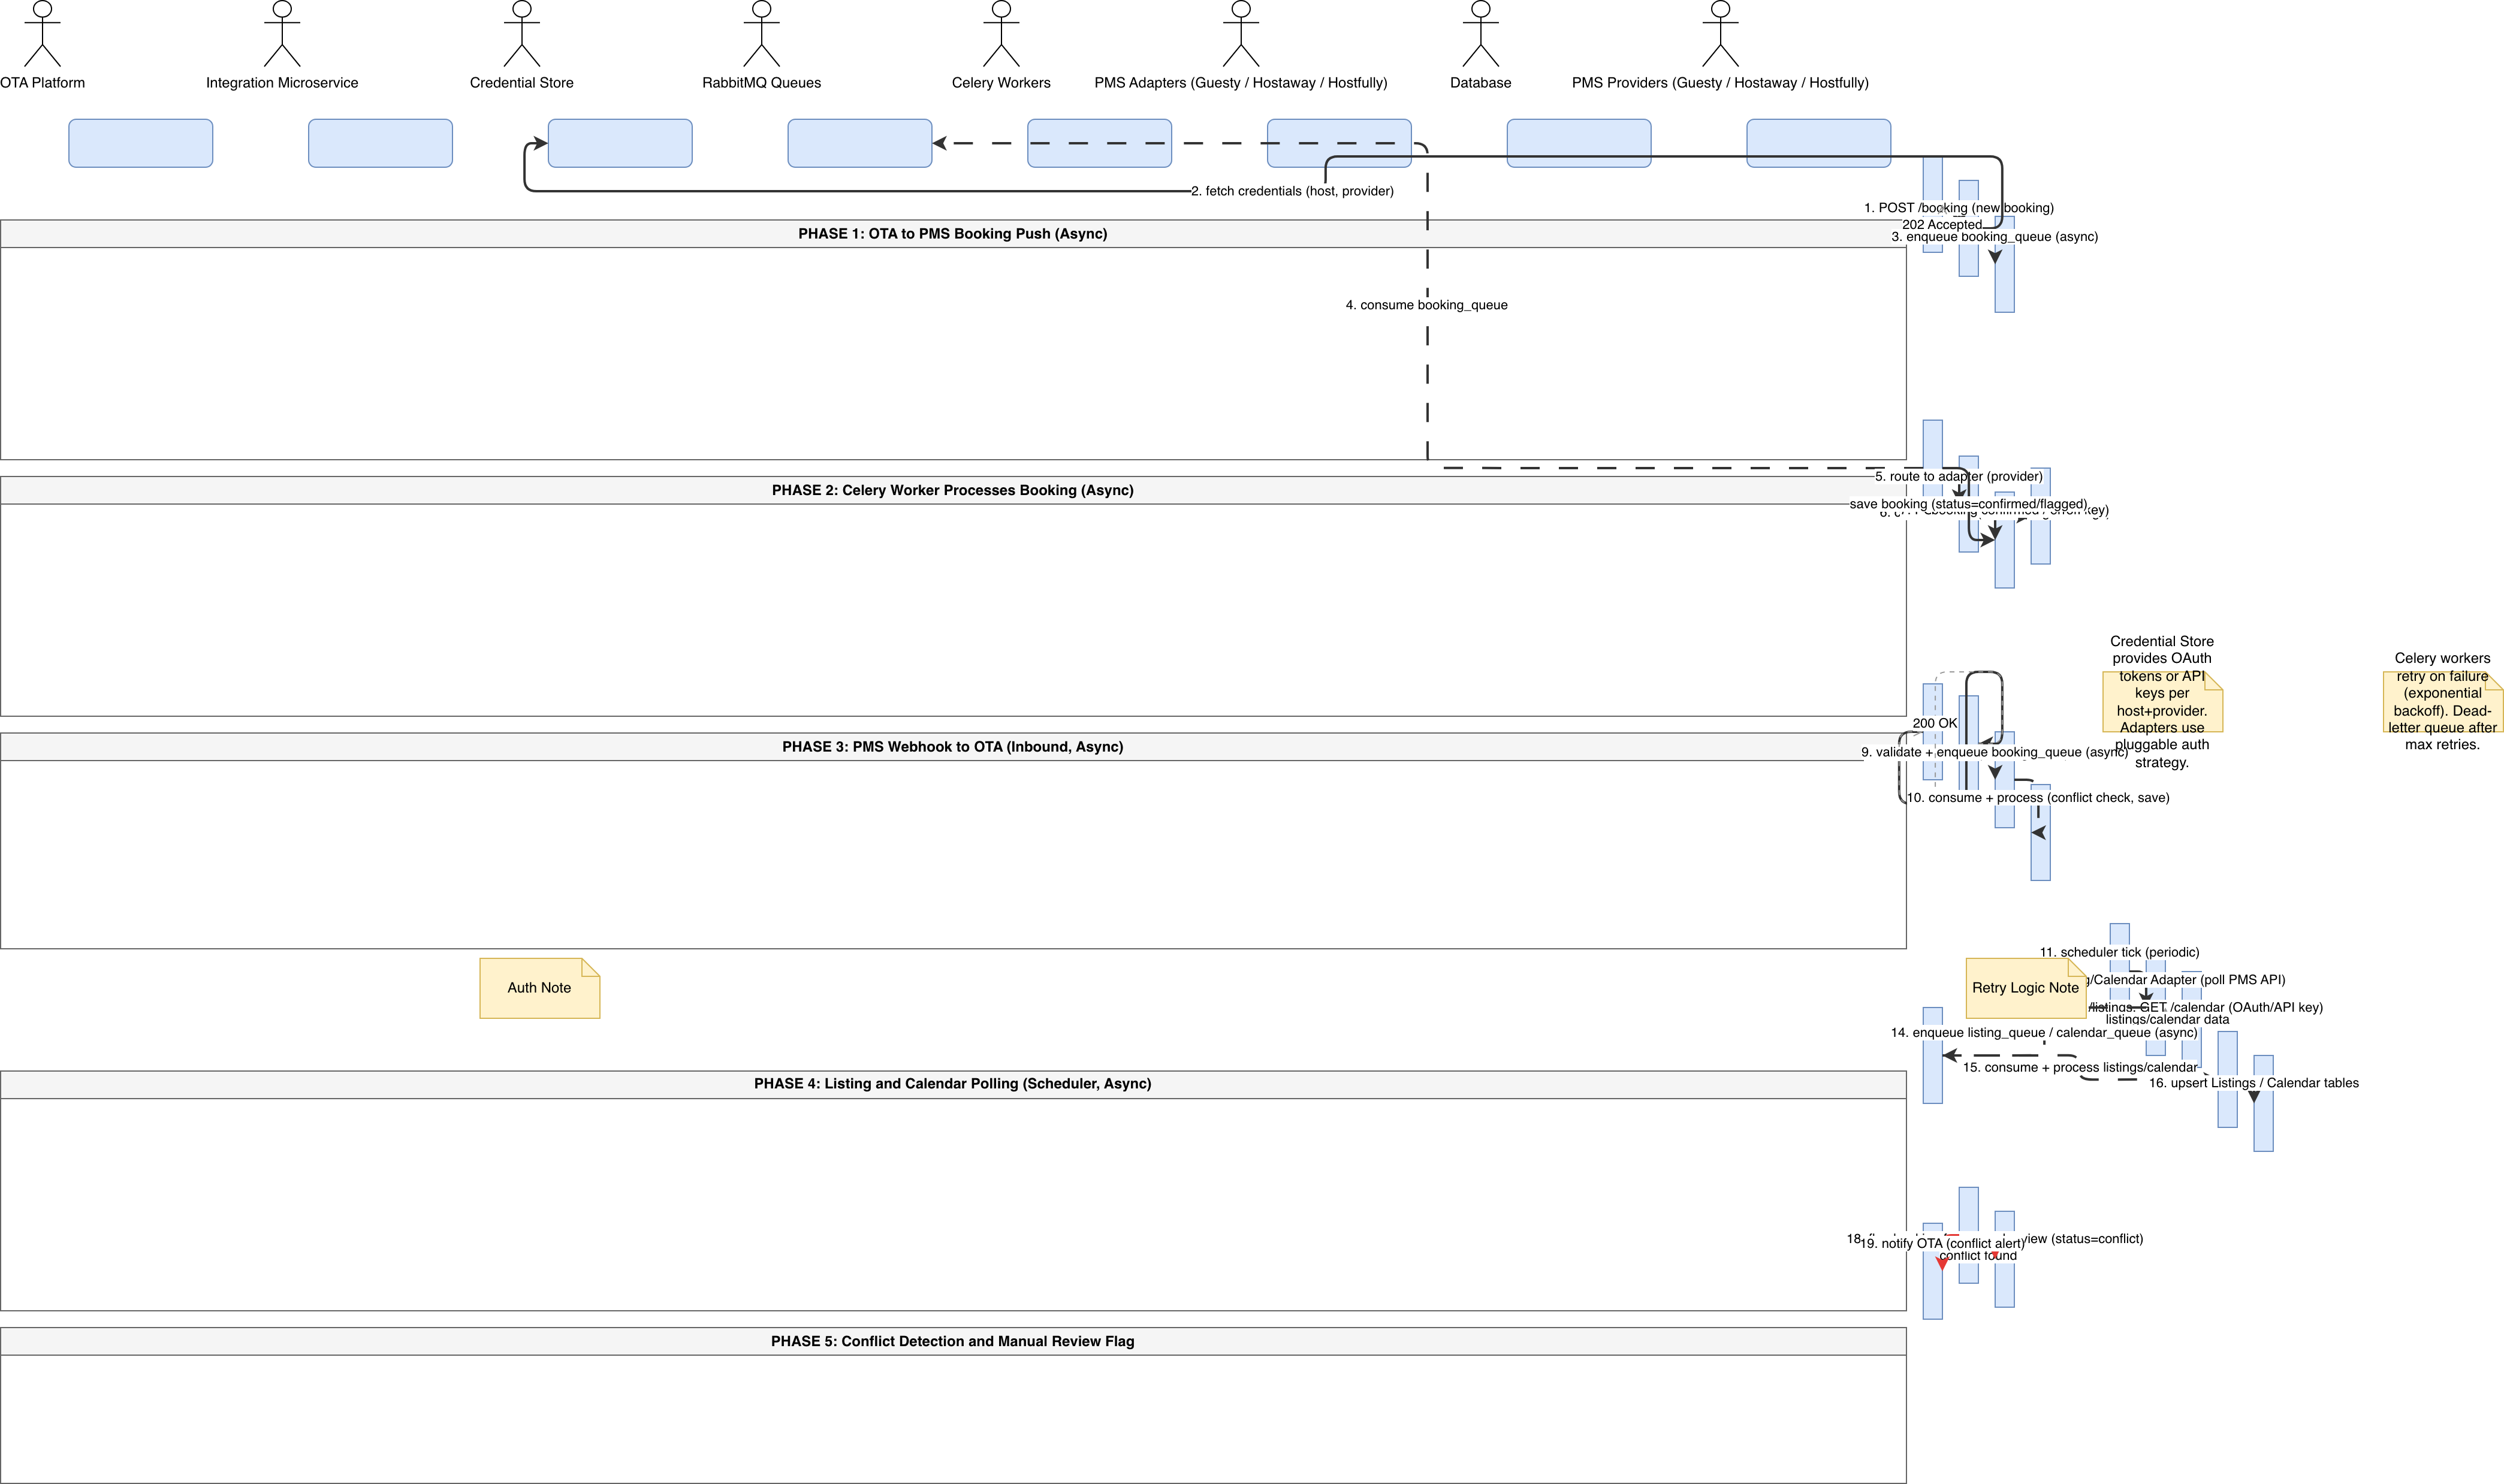Click the '19. notify OTA (conflict alert)' label

pyautogui.click(x=1943, y=1244)
